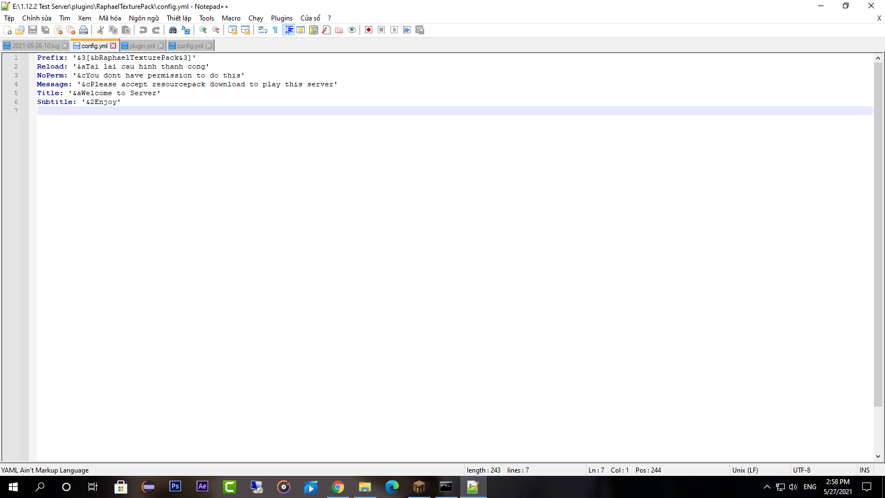Click the Close All documents toolbar icon
This screenshot has width=885, height=498.
71,30
